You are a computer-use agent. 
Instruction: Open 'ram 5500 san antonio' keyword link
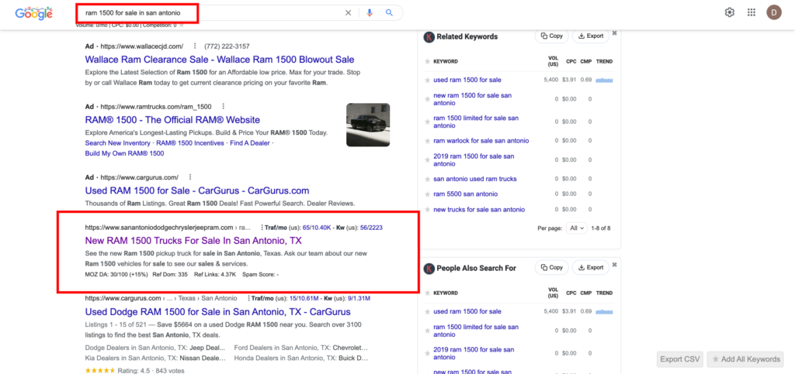point(466,194)
